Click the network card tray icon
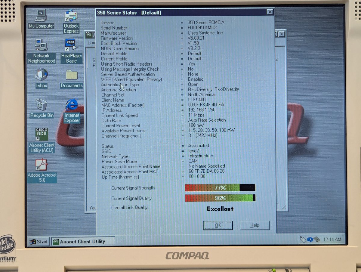Image resolution: width=361 pixels, height=272 pixels. coord(317,240)
